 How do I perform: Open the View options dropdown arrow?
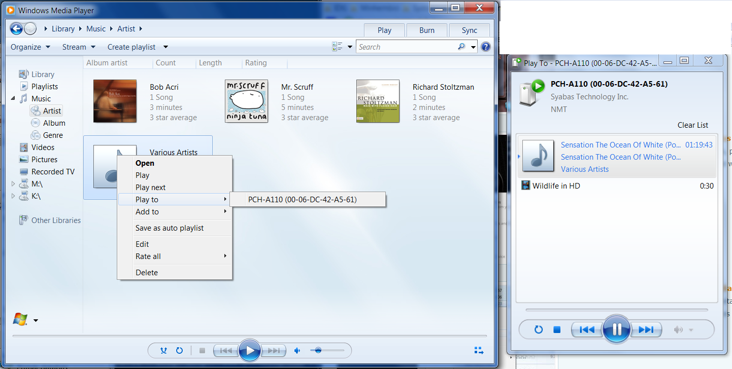point(350,47)
